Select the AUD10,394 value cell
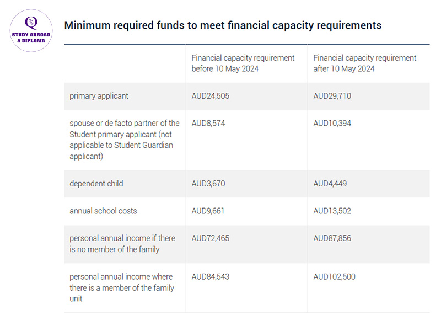Image resolution: width=441 pixels, height=331 pixels. (x=332, y=123)
